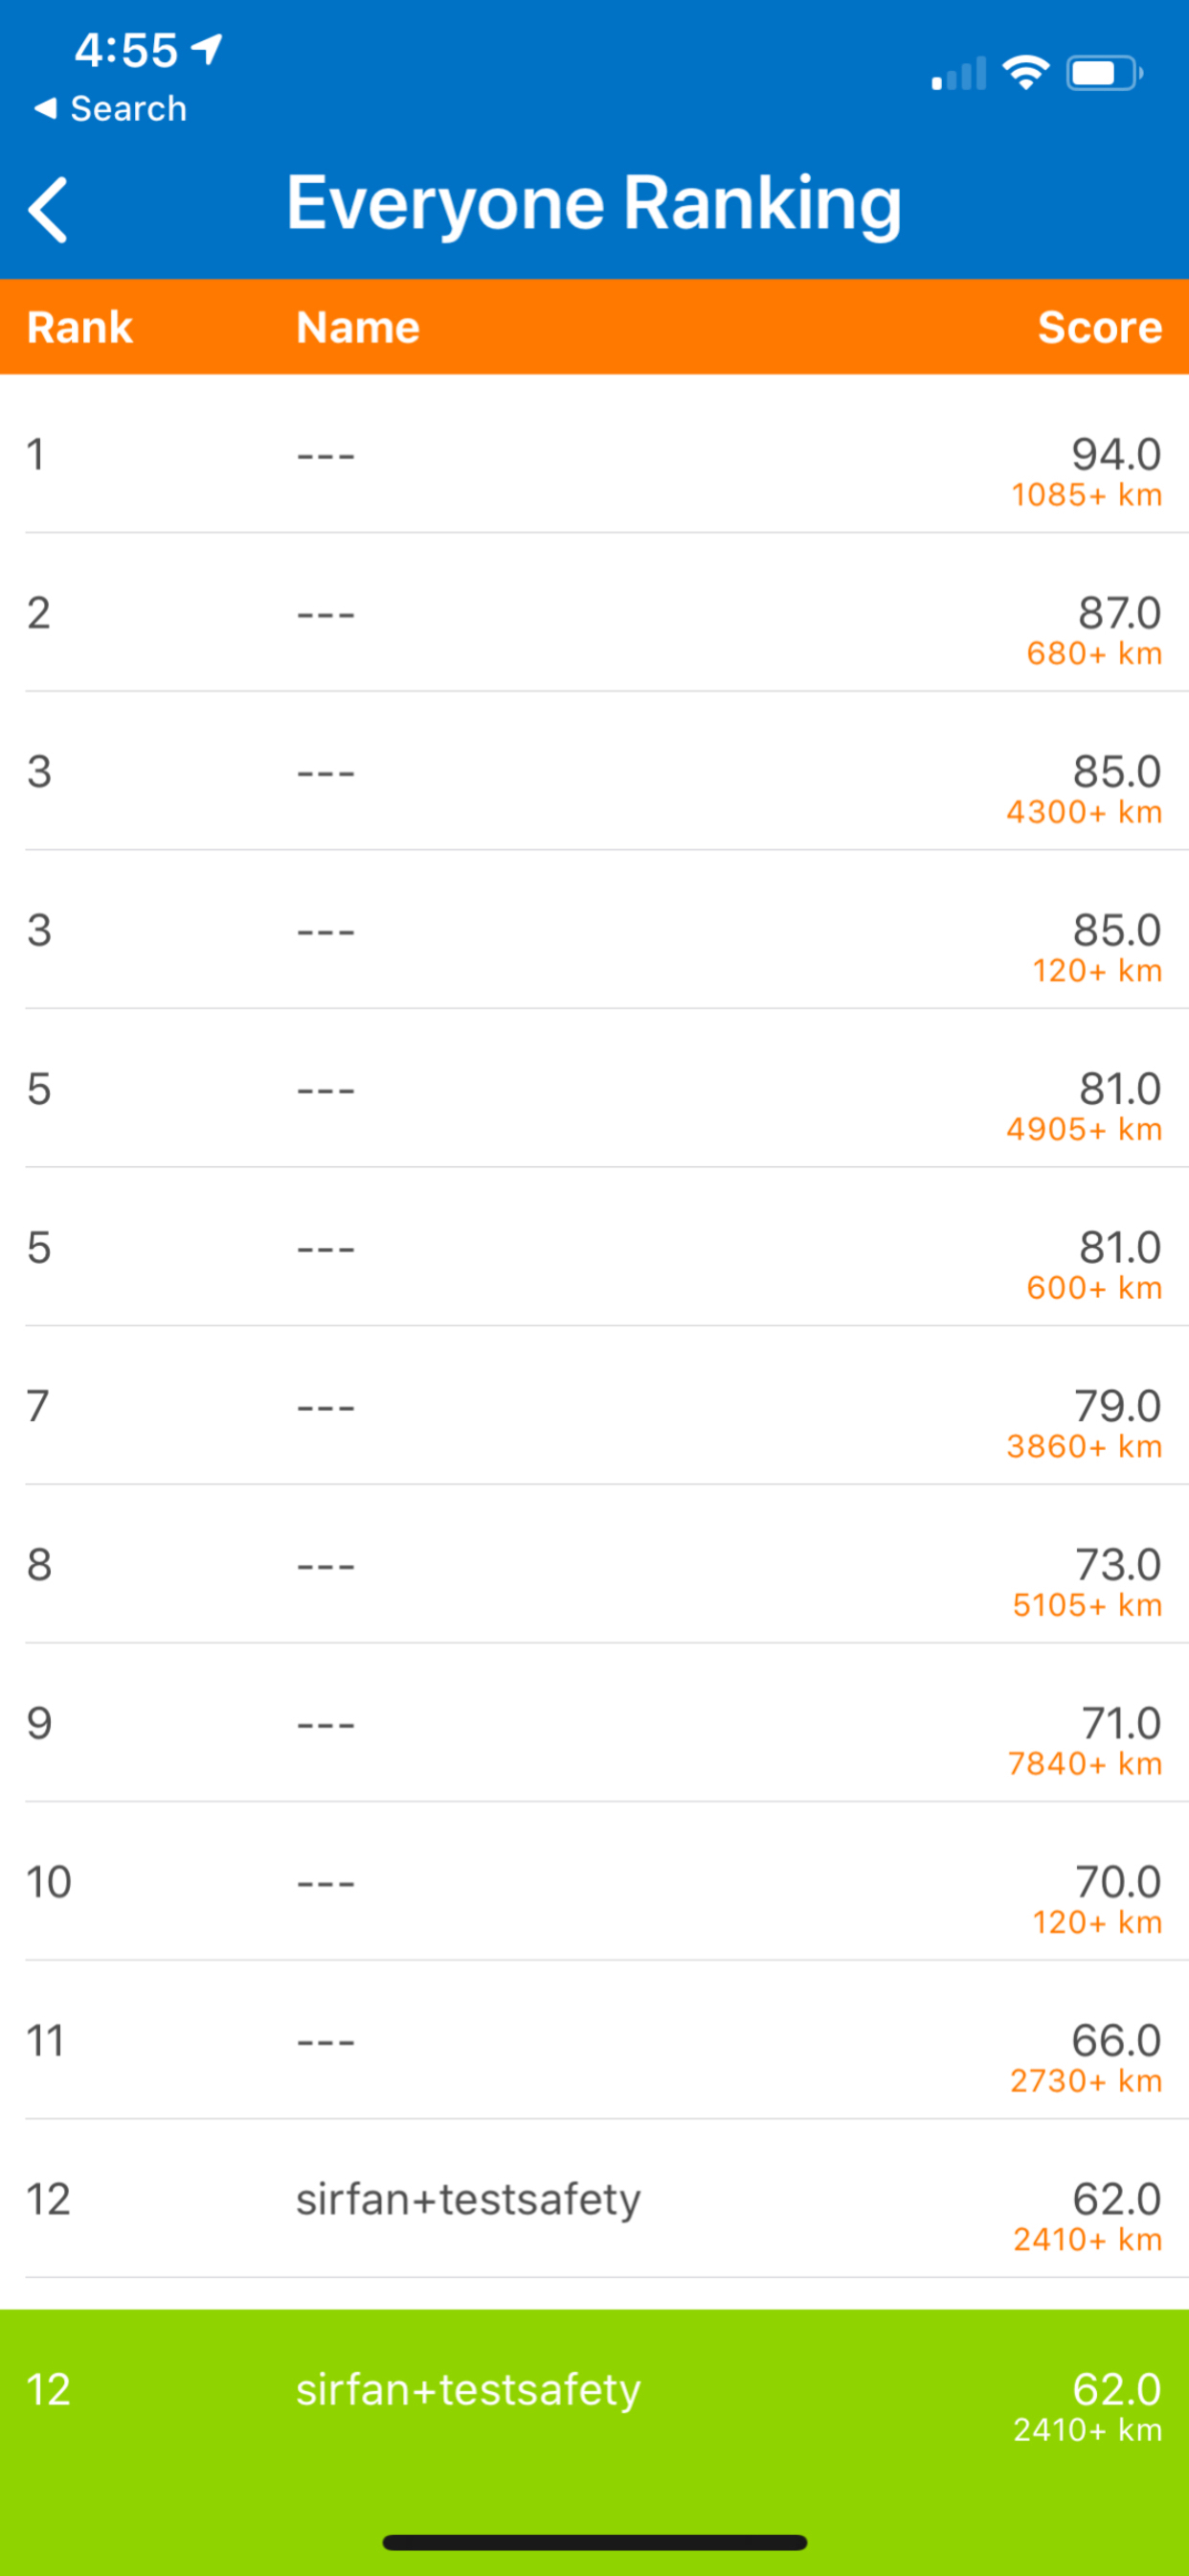Open sirfan+testsafety entry in white list
Image resolution: width=1189 pixels, height=2576 pixels.
(594, 2199)
